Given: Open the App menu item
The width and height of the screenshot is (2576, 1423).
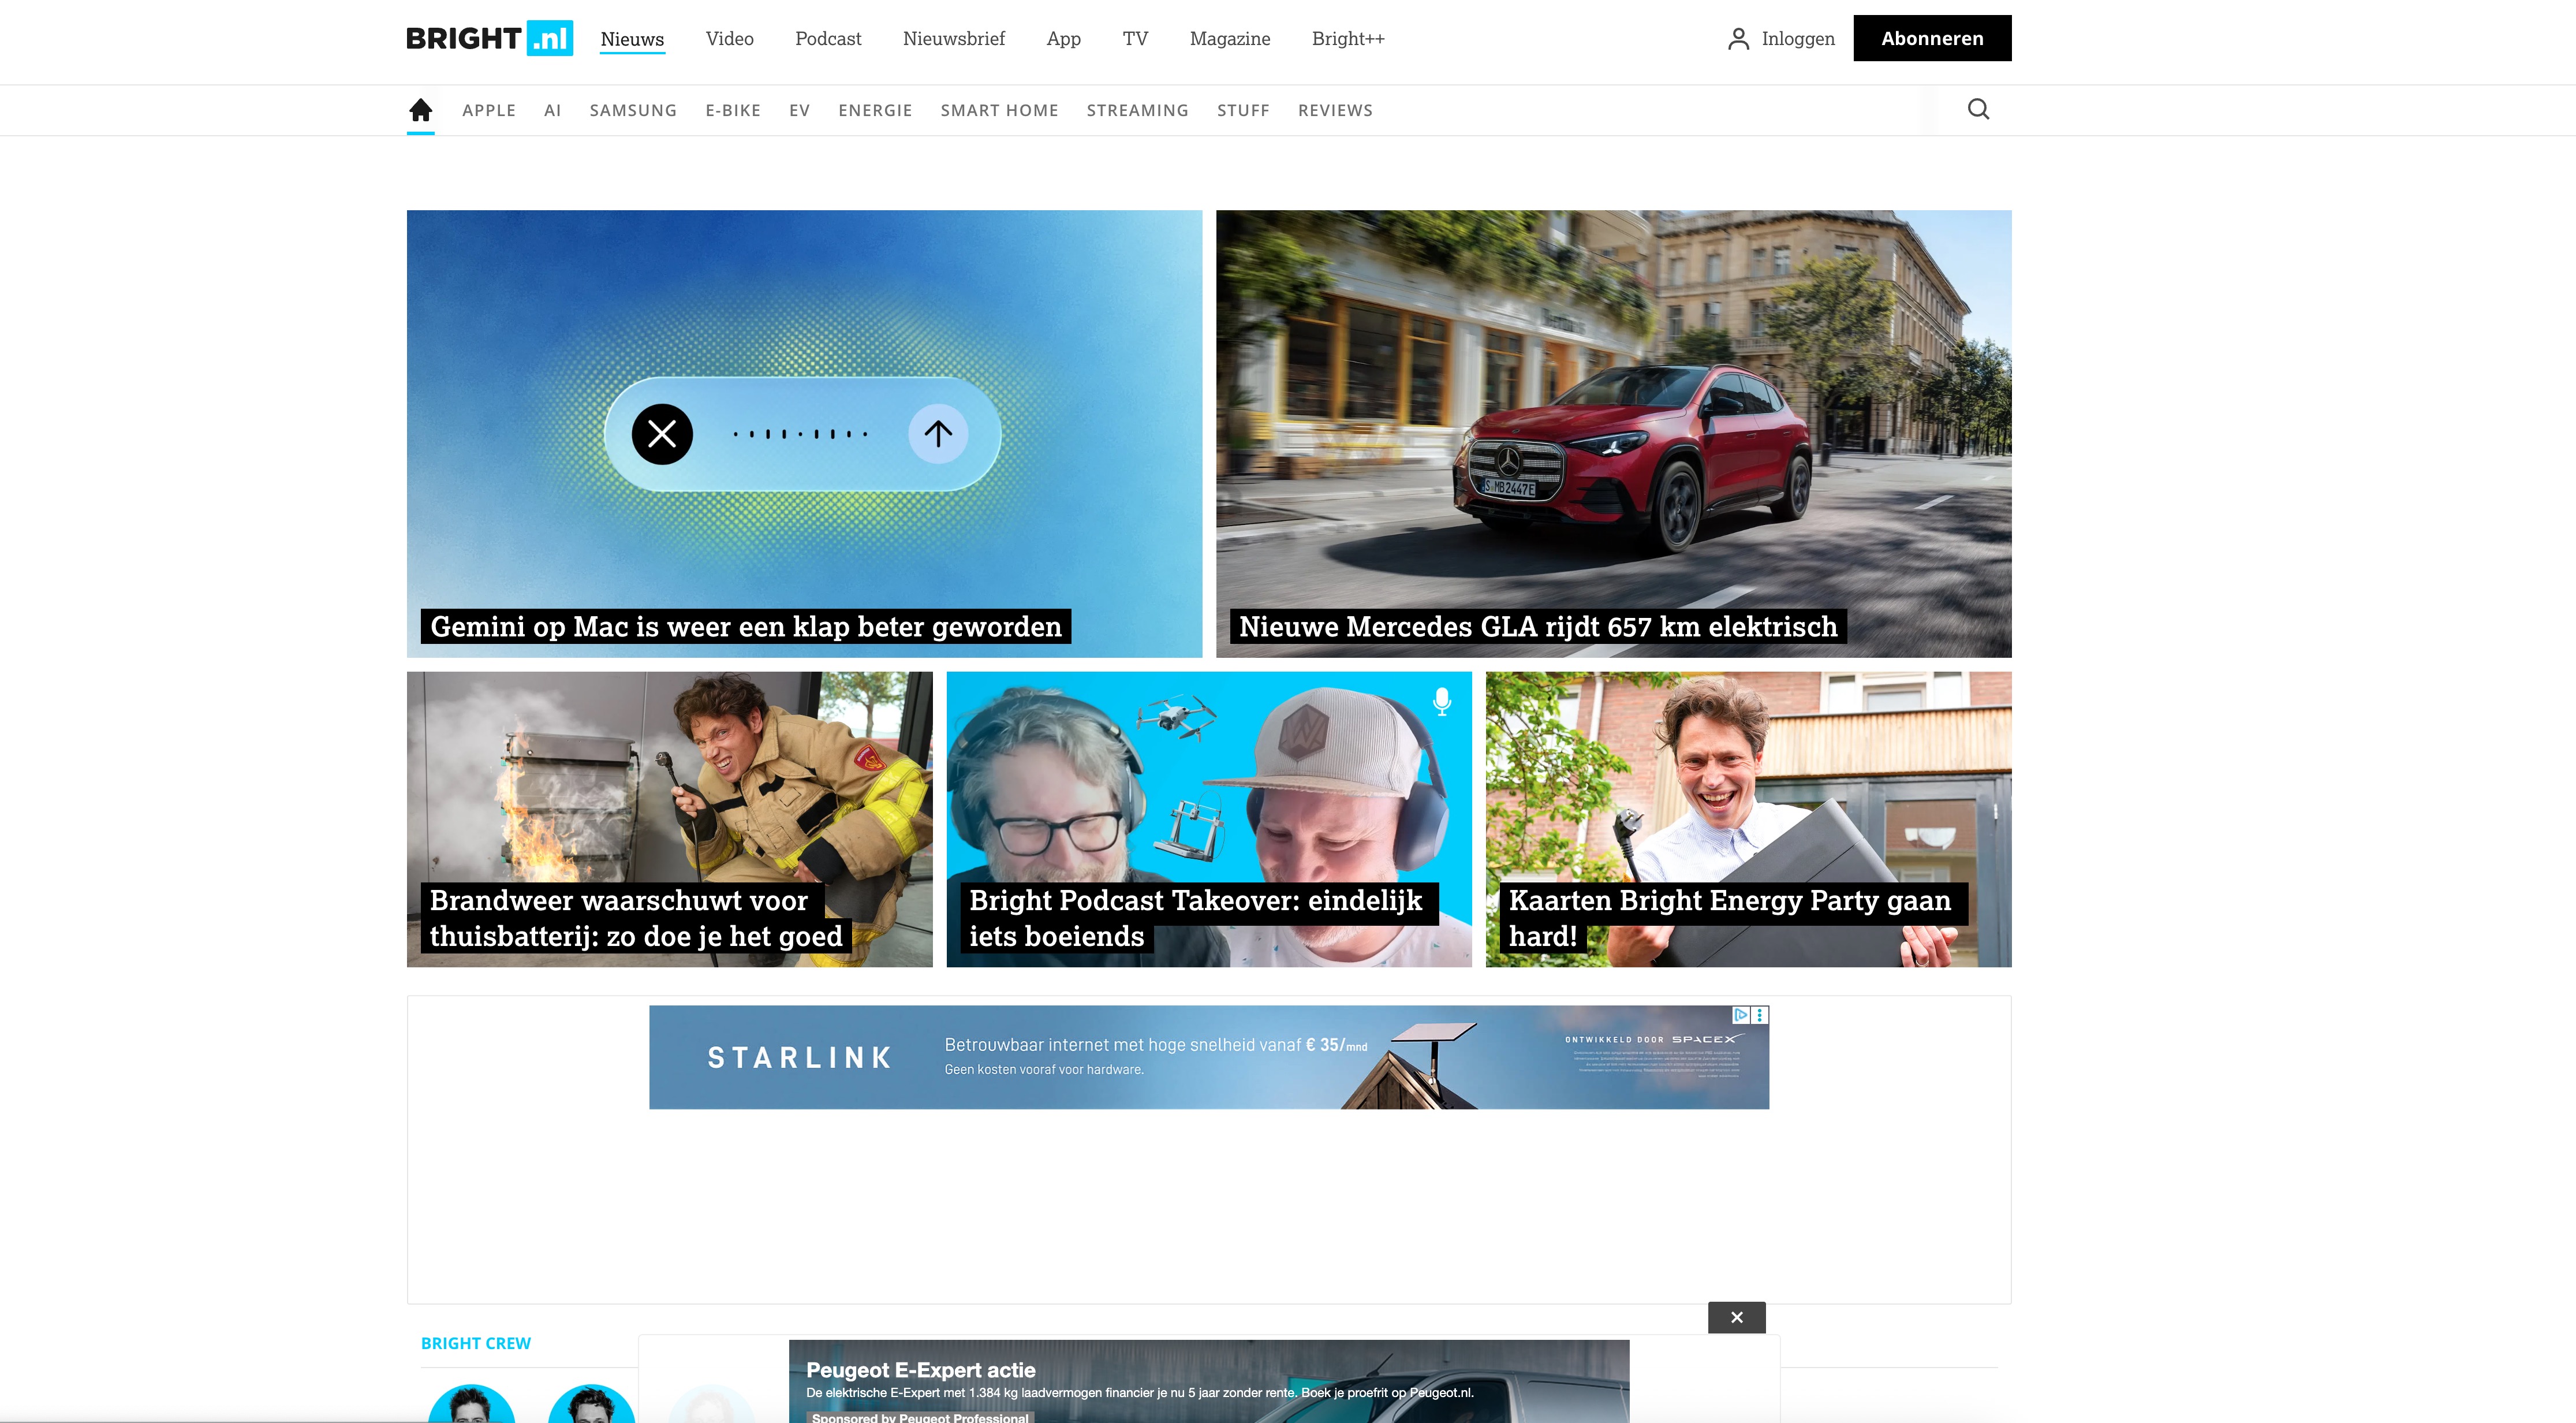Looking at the screenshot, I should coord(1063,39).
